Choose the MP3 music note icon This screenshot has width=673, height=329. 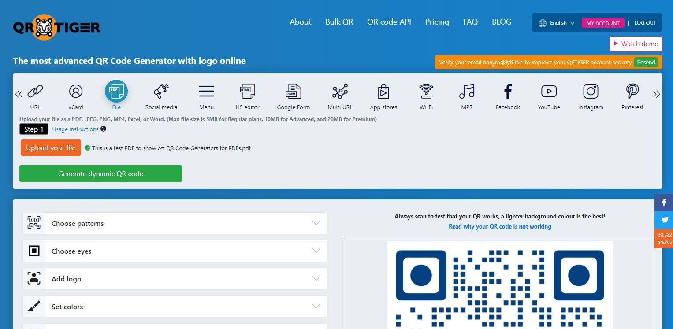pyautogui.click(x=467, y=92)
